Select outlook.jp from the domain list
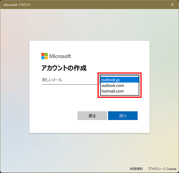Screen dimensions: 179x173 click(120, 80)
